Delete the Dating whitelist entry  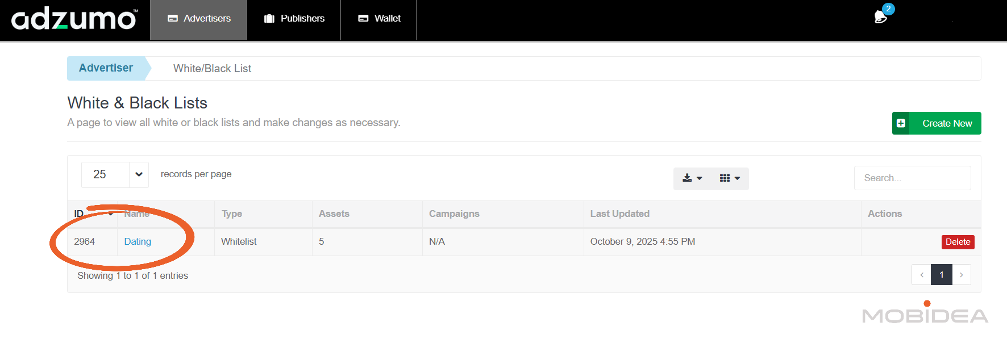(958, 242)
